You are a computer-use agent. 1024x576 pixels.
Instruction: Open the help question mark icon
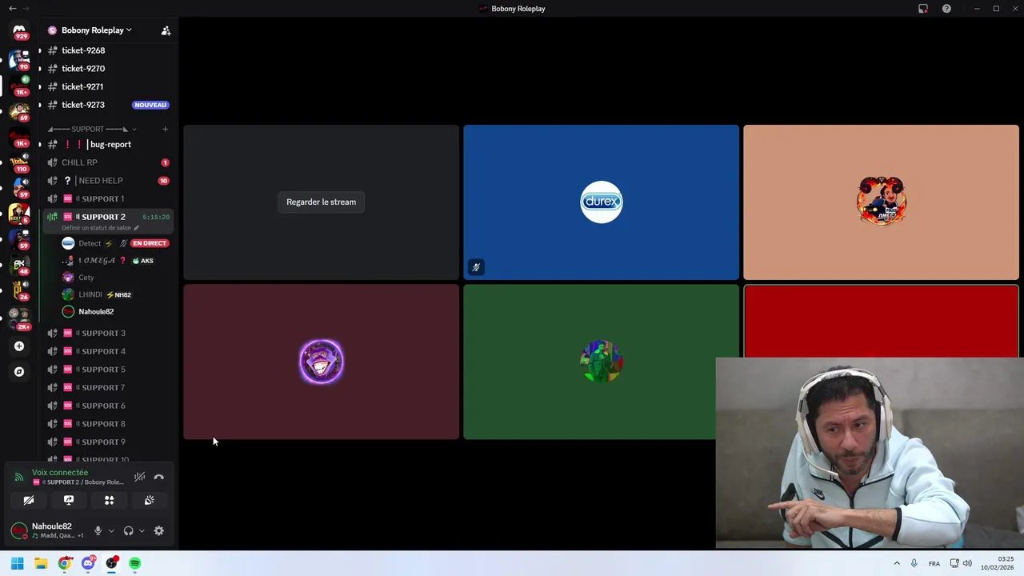click(946, 9)
